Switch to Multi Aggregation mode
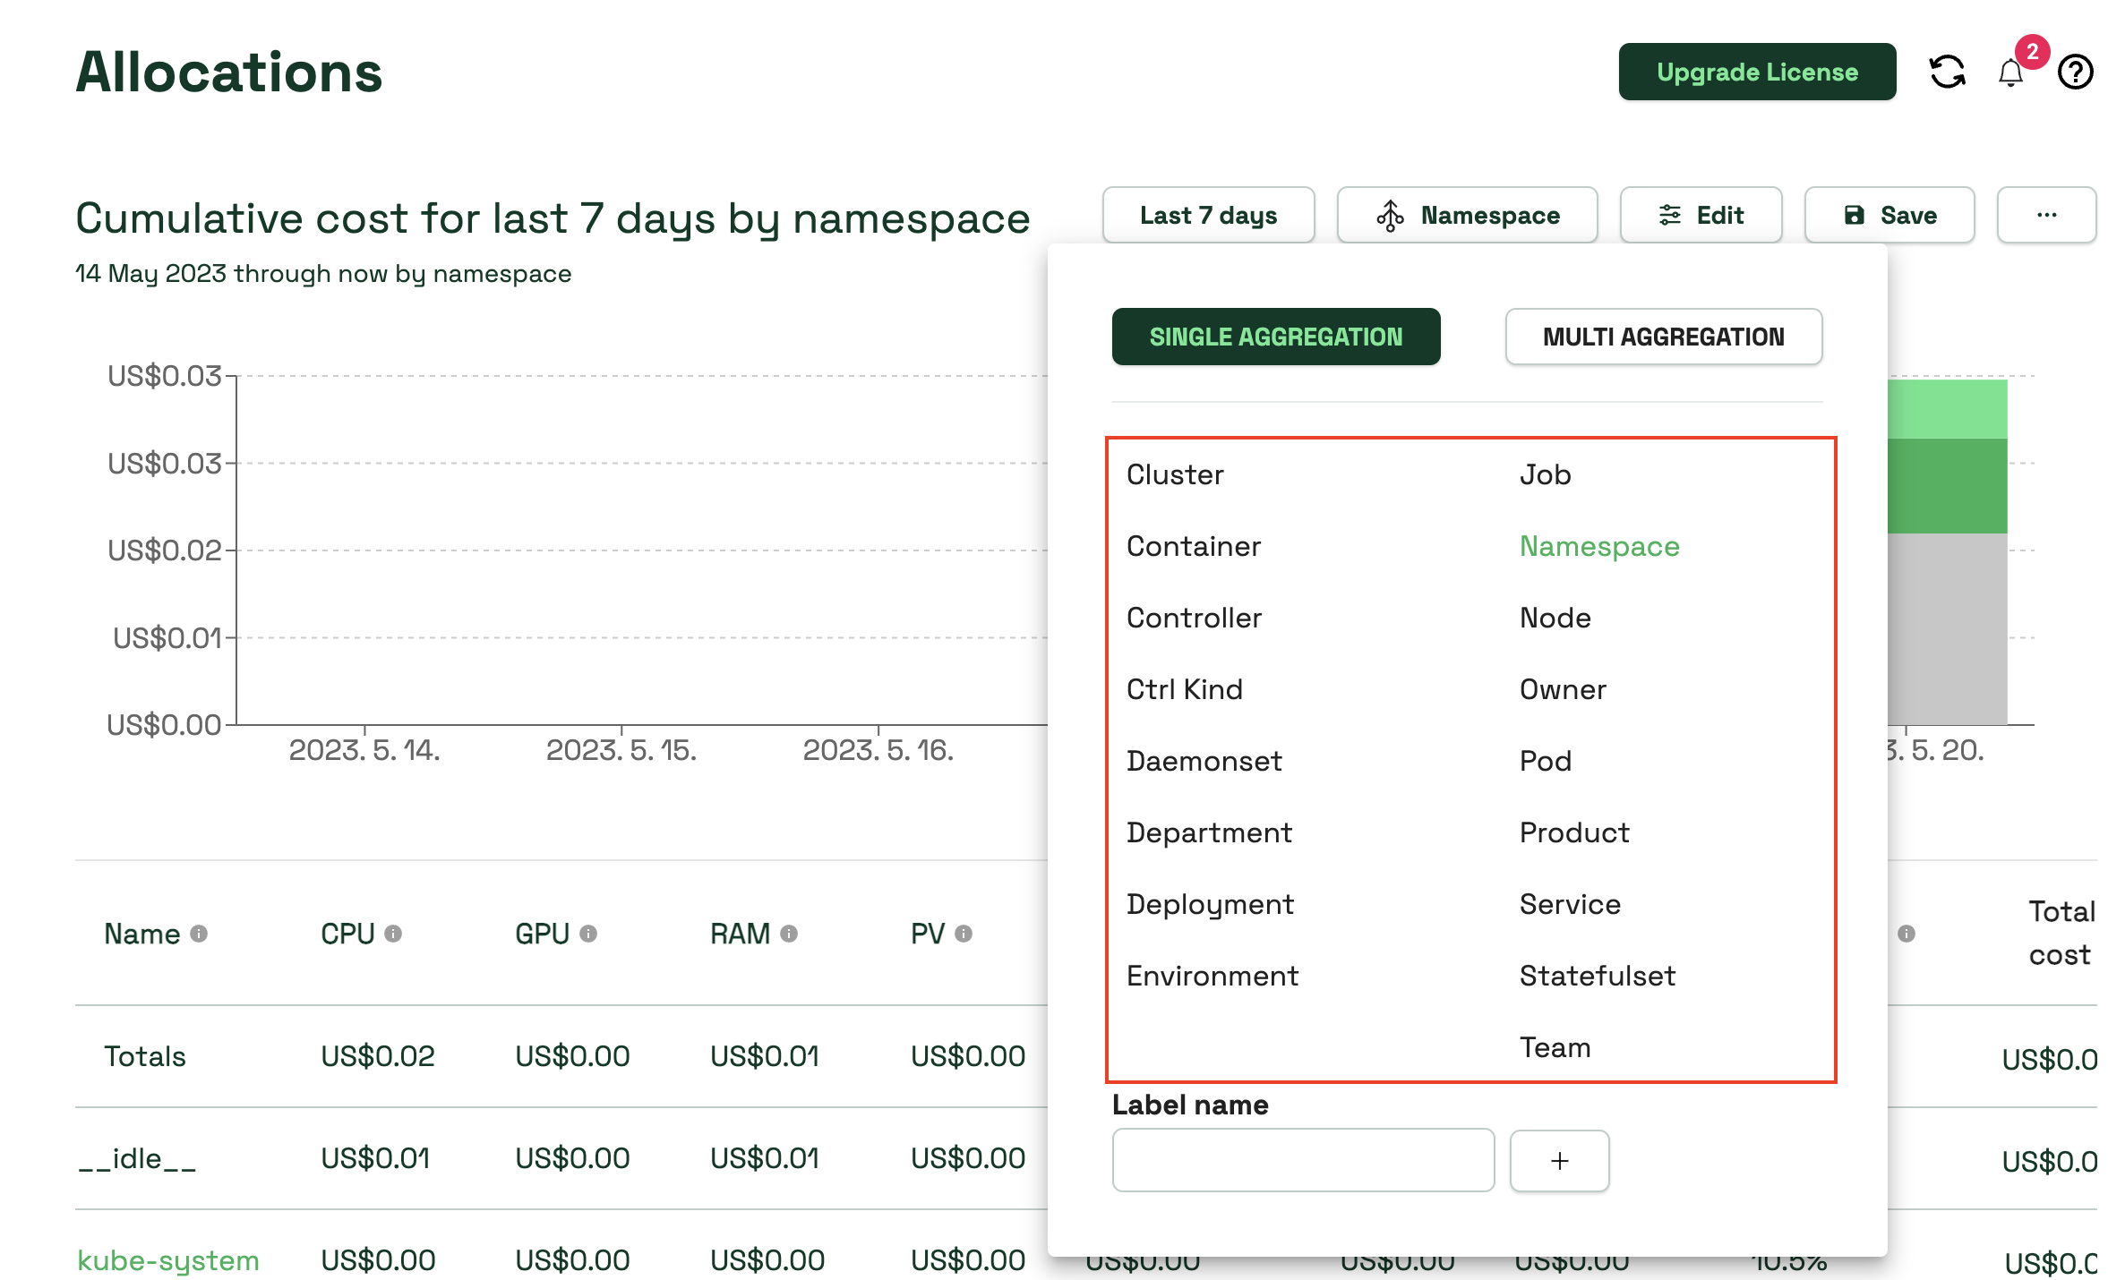The width and height of the screenshot is (2108, 1280). pos(1663,337)
